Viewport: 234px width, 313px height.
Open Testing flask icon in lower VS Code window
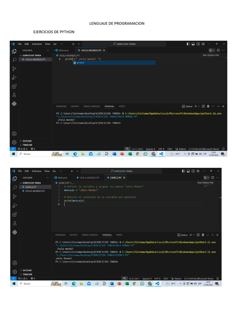pyautogui.click(x=15, y=223)
